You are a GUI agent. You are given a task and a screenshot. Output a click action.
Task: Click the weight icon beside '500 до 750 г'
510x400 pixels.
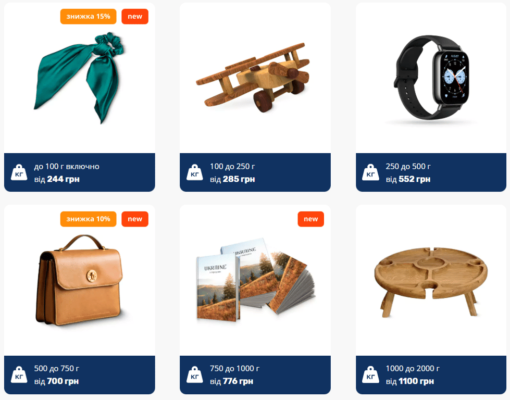[x=19, y=374]
